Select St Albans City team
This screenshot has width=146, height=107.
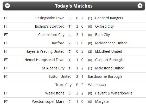[x=53, y=68]
